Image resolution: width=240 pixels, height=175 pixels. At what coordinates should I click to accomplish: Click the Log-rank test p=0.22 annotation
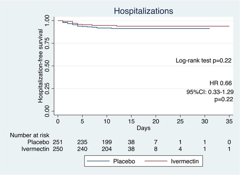click(204, 60)
